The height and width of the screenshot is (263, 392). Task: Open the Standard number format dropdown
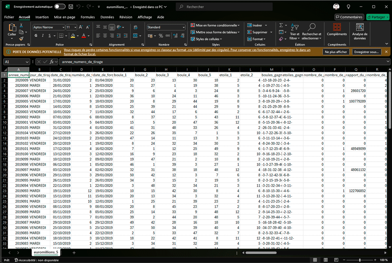coord(183,27)
